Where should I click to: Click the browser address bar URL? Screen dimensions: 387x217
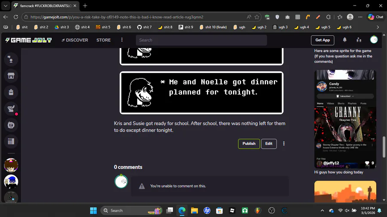pyautogui.click(x=117, y=17)
